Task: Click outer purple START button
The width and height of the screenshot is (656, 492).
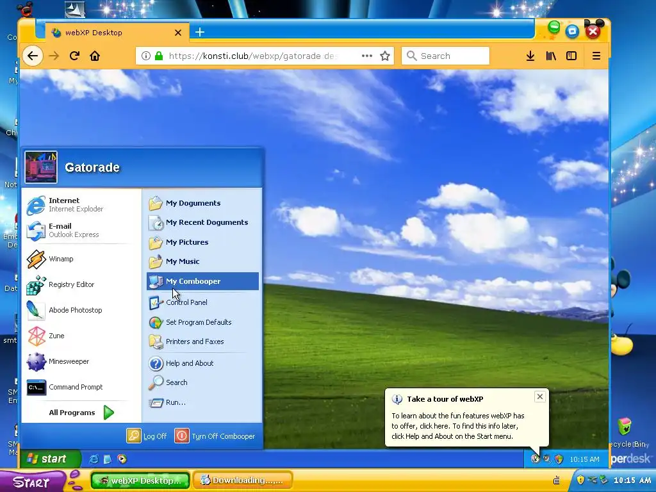Action: coord(32,481)
